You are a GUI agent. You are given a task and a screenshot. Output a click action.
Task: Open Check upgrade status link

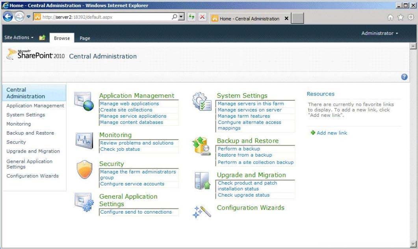click(243, 195)
